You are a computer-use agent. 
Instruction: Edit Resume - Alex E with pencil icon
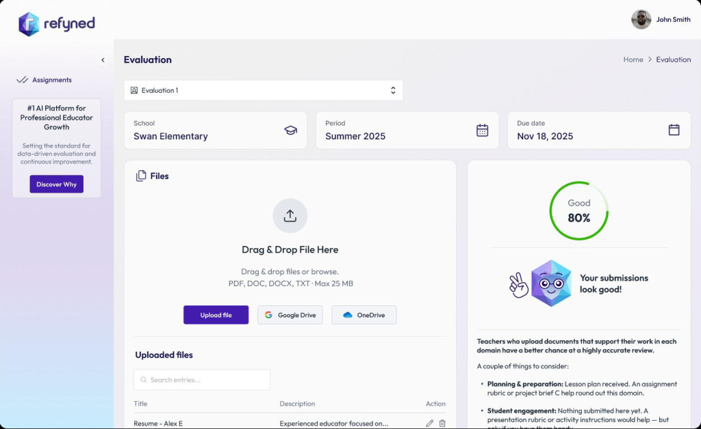coord(429,424)
